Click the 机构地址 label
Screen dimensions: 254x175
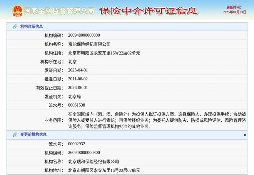tap(54, 170)
